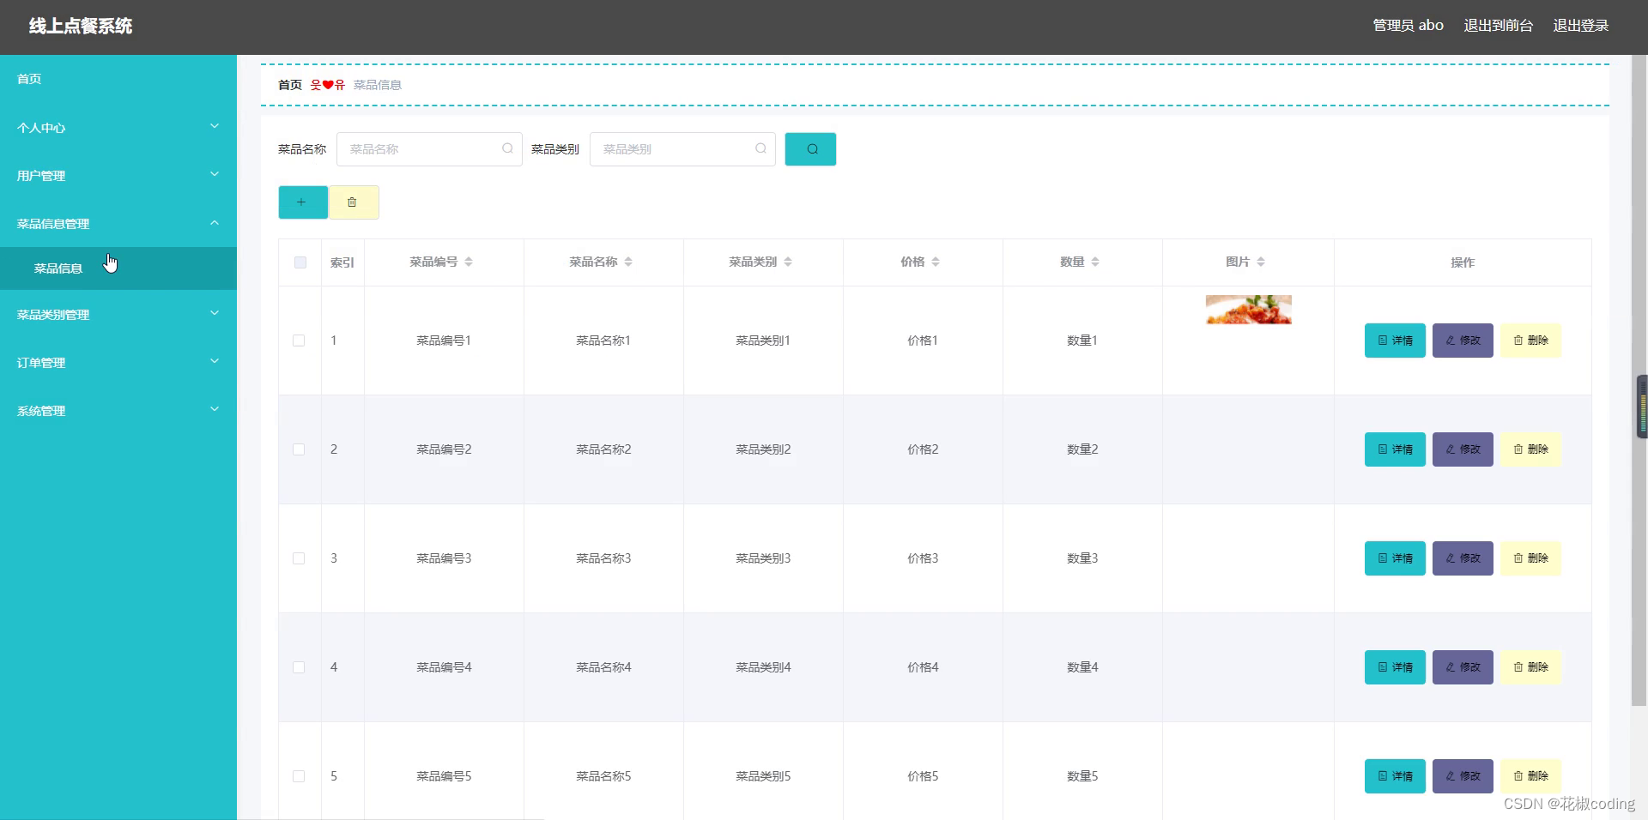Click 修改 for row 菜品编号2
The width and height of the screenshot is (1648, 820).
click(1463, 449)
